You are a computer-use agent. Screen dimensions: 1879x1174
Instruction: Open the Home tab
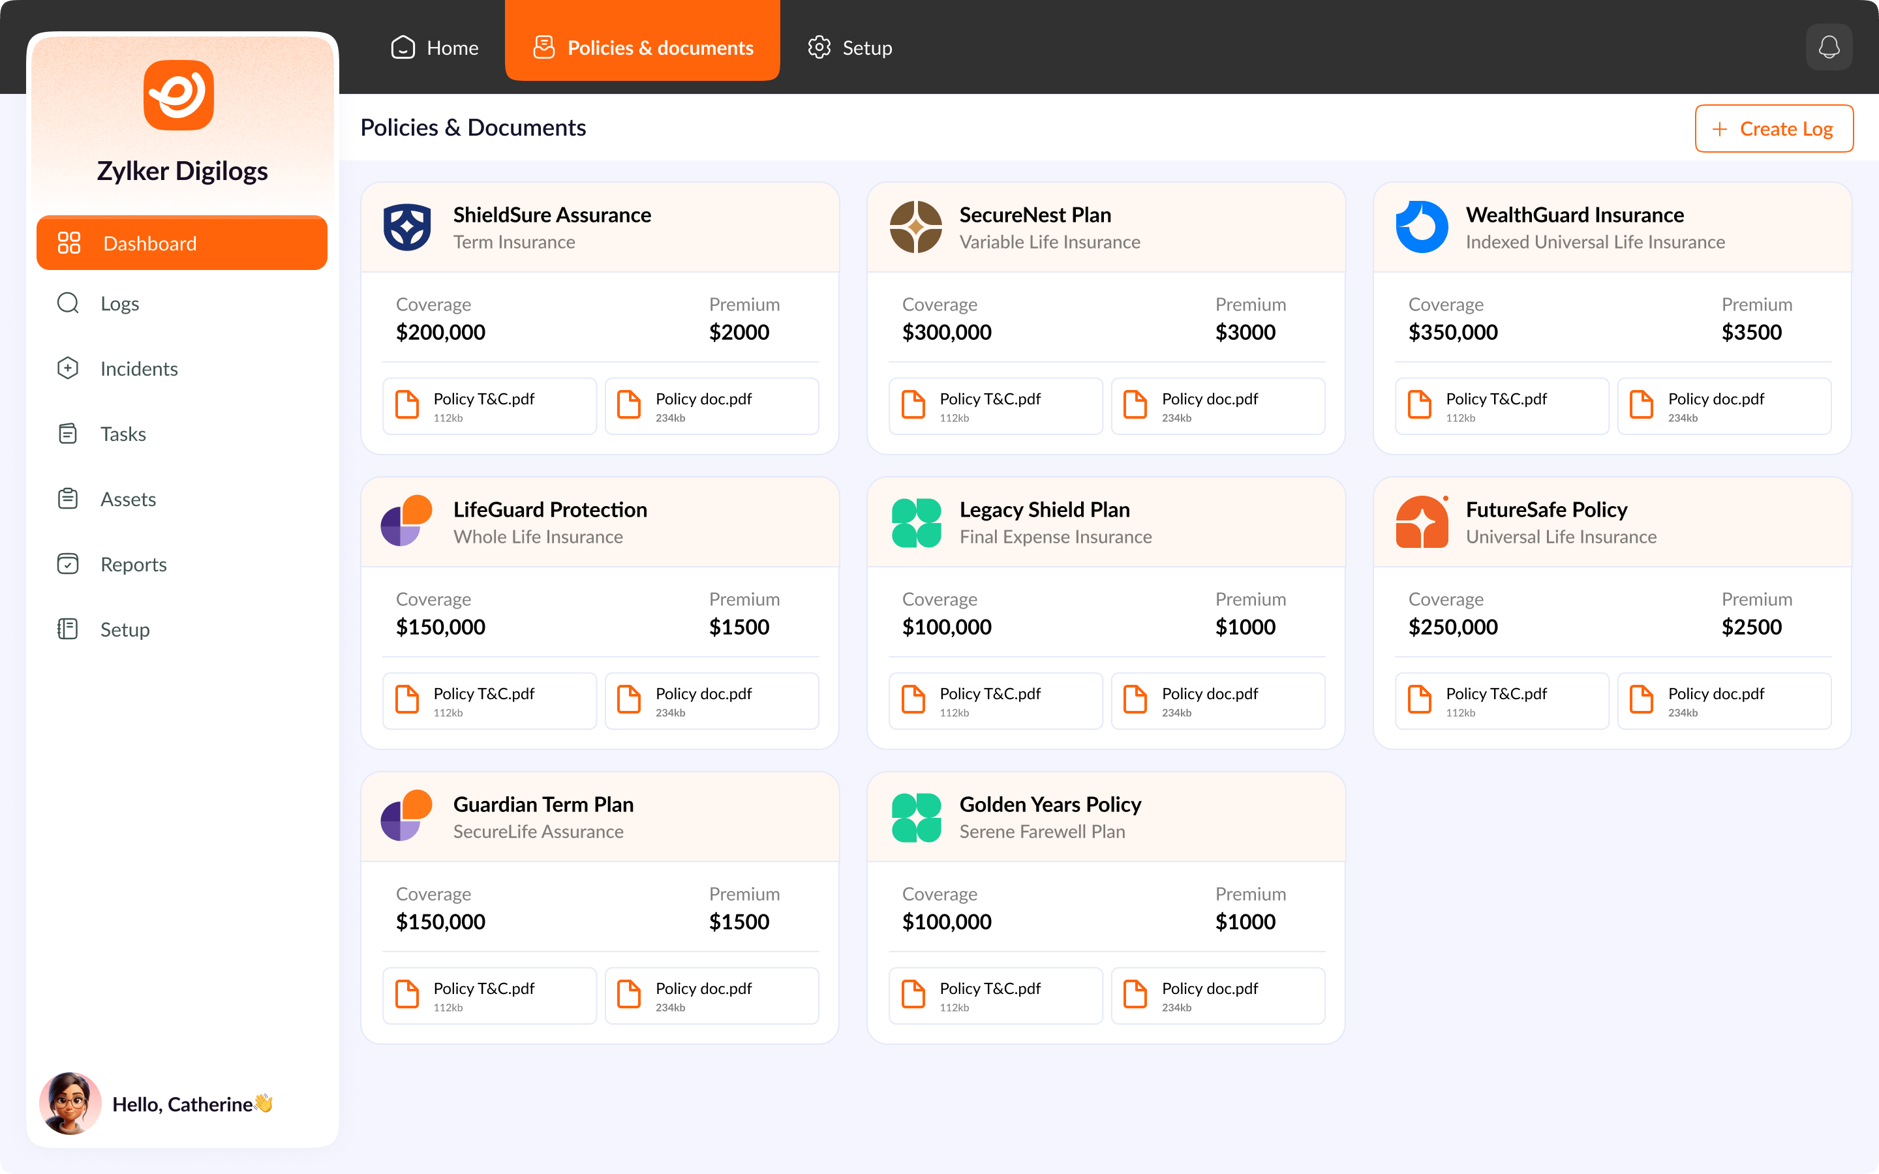(x=435, y=48)
